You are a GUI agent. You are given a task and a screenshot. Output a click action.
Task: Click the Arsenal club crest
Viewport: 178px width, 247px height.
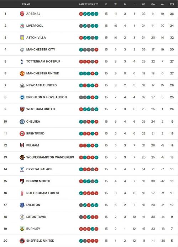pos(22,14)
